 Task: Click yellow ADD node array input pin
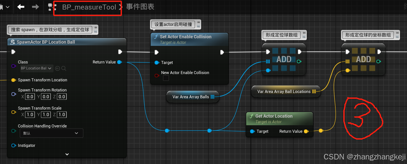pos(348,61)
